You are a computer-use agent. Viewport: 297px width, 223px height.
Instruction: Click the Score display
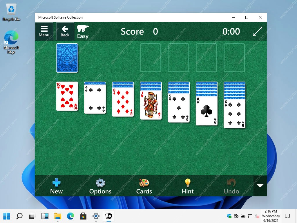(139, 31)
